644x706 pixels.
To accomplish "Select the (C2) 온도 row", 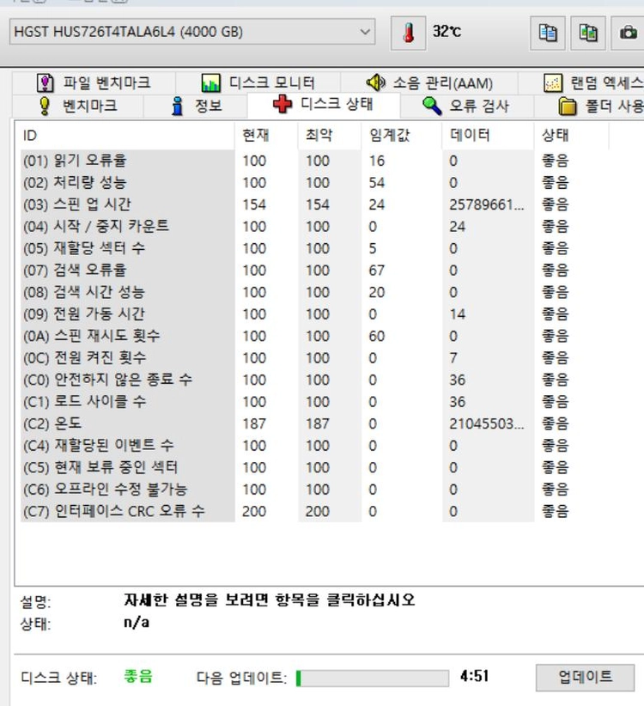I will 315,423.
